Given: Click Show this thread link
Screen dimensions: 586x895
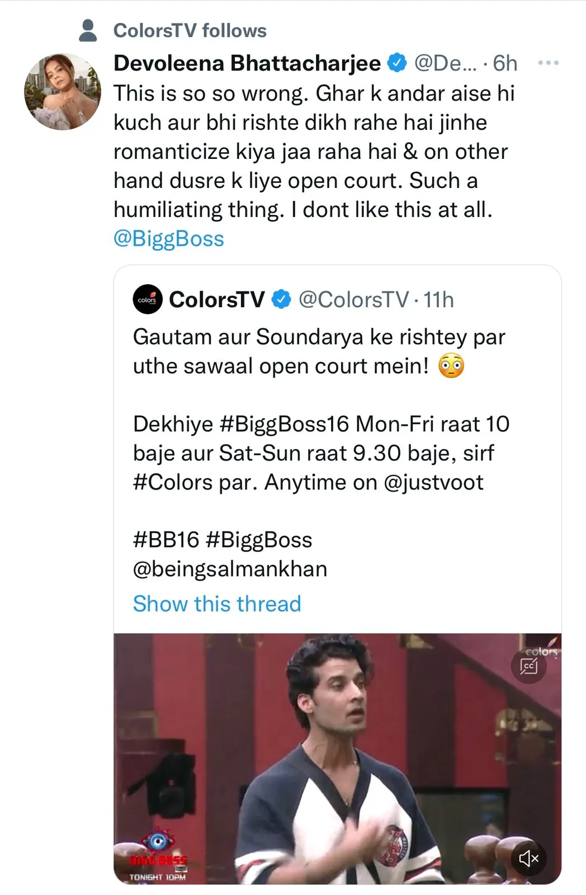Looking at the screenshot, I should pyautogui.click(x=217, y=604).
